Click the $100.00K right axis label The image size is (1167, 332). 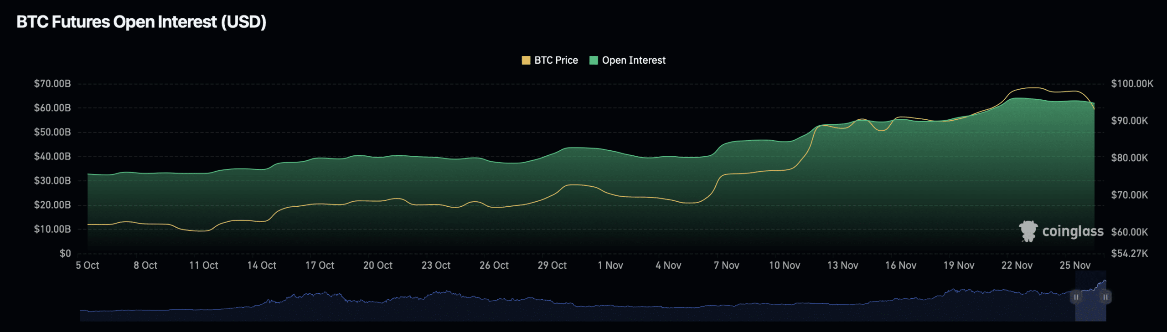(1132, 83)
